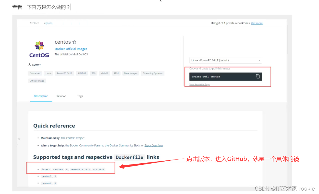This screenshot has height=194, width=319.
Task: Select the ARM tag chip
Action: [x=116, y=73]
